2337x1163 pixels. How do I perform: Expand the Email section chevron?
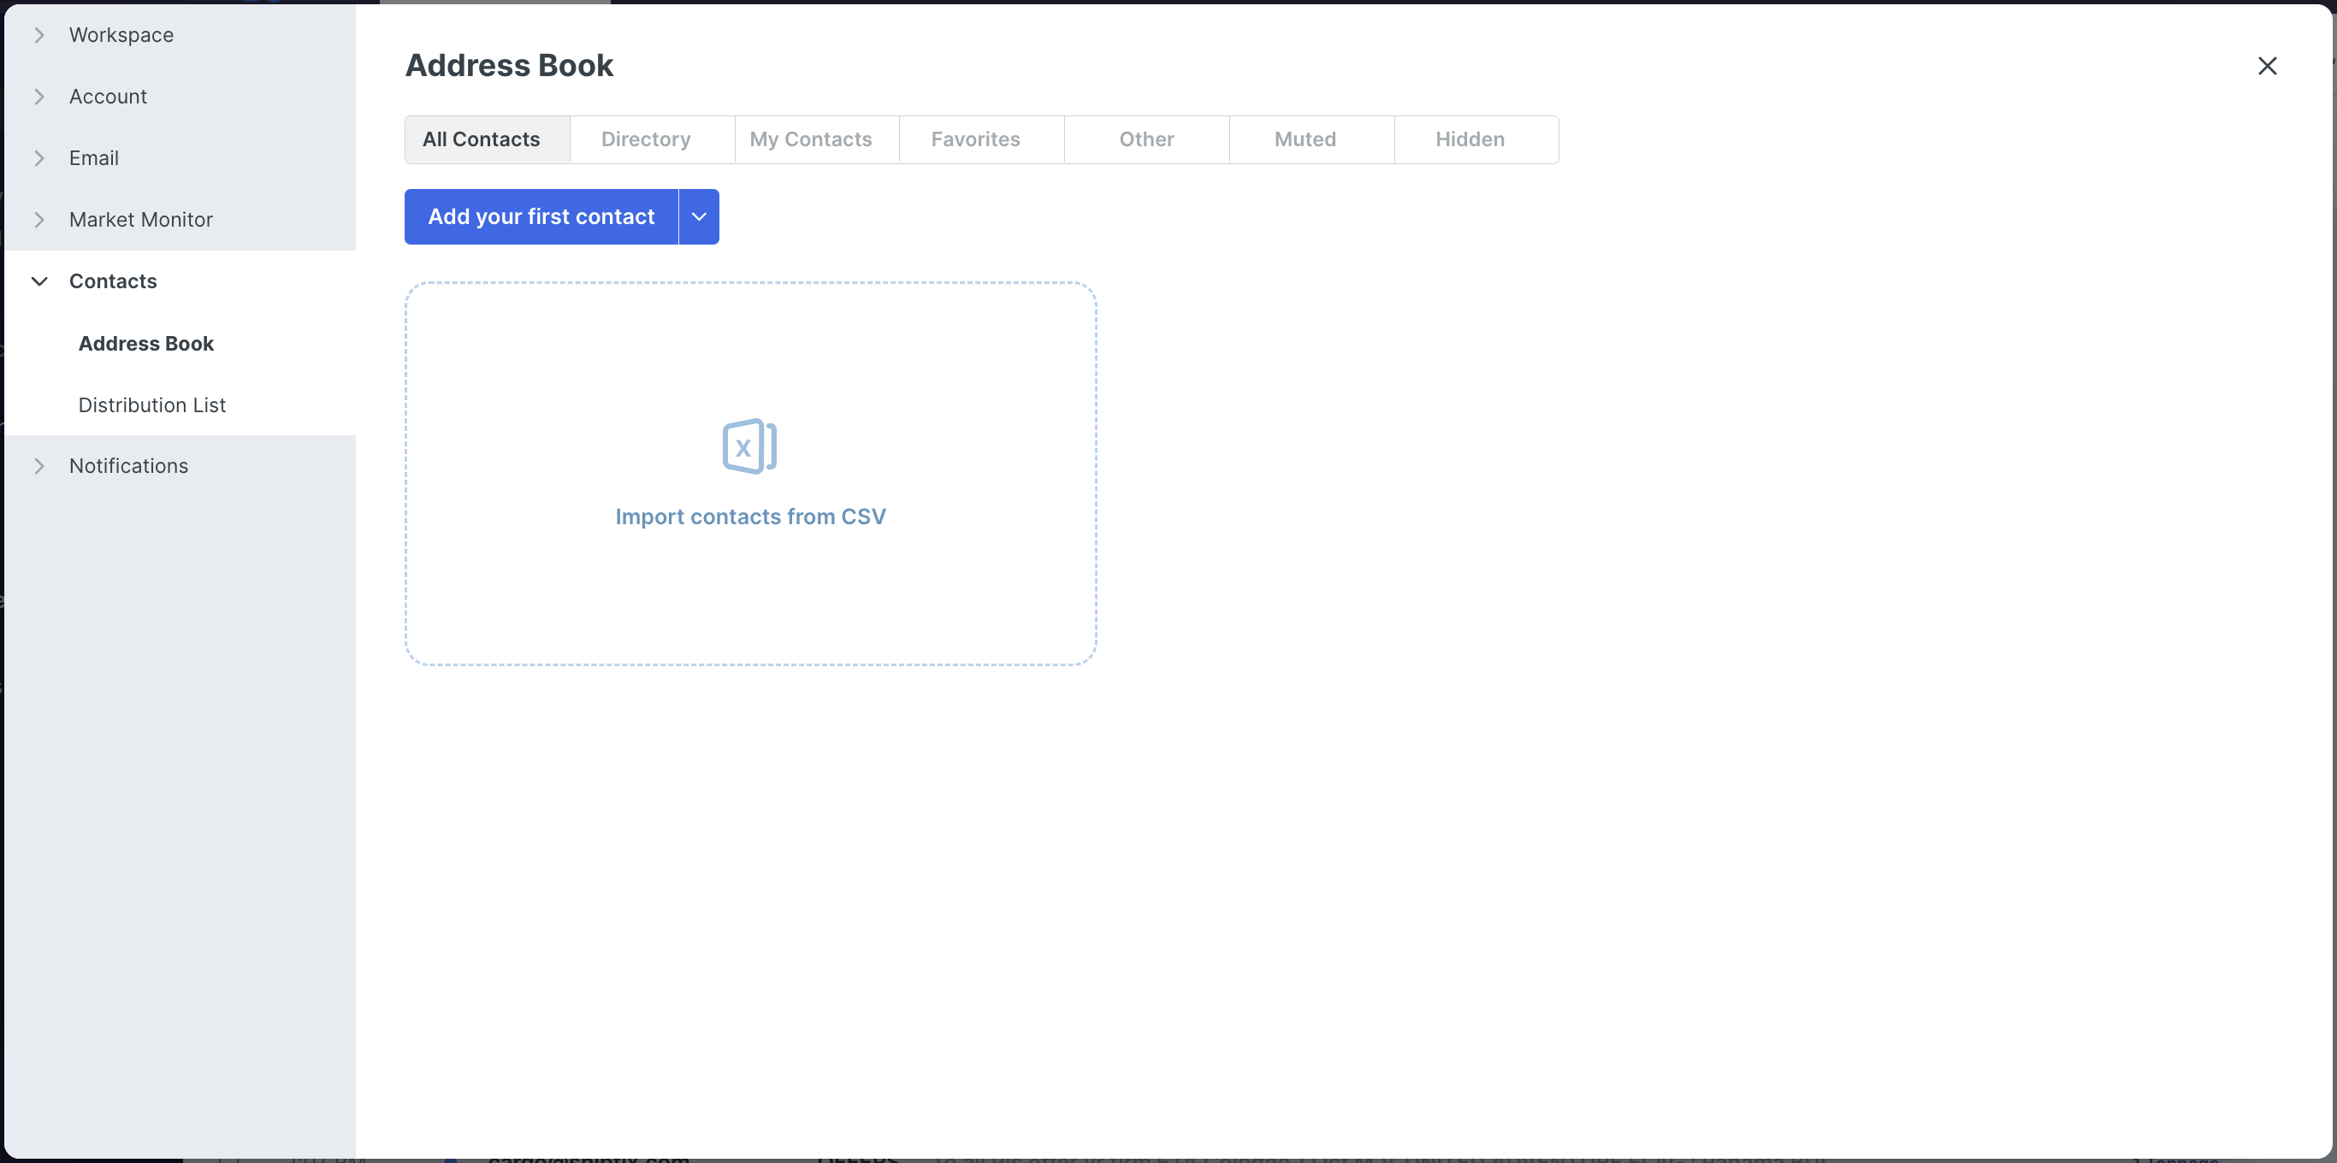click(x=39, y=158)
